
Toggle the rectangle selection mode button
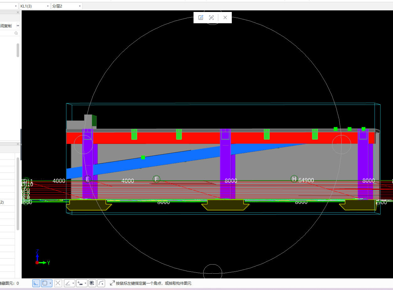pos(45,283)
